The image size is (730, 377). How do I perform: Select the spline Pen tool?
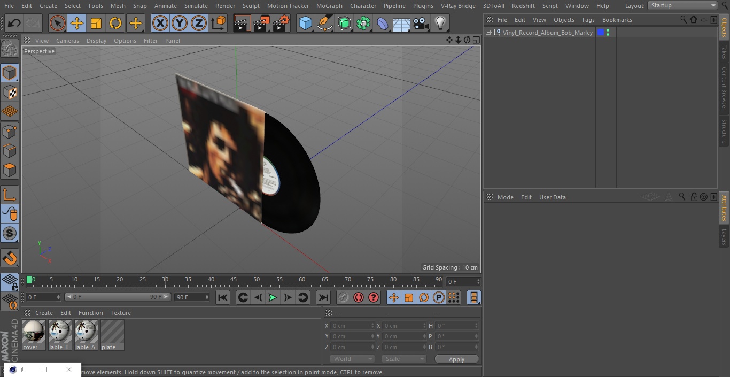(324, 23)
